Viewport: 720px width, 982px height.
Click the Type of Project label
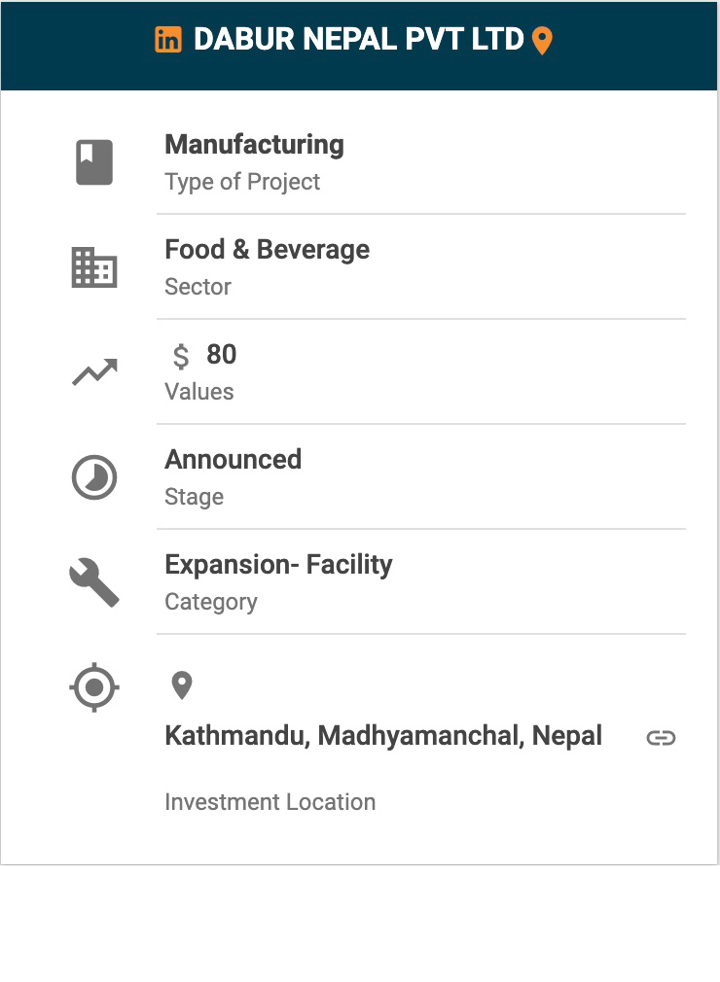[242, 182]
